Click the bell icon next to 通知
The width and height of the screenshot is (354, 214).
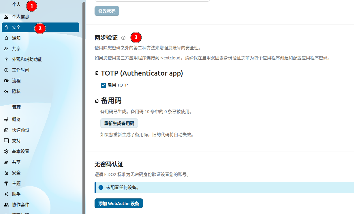pyautogui.click(x=6, y=38)
